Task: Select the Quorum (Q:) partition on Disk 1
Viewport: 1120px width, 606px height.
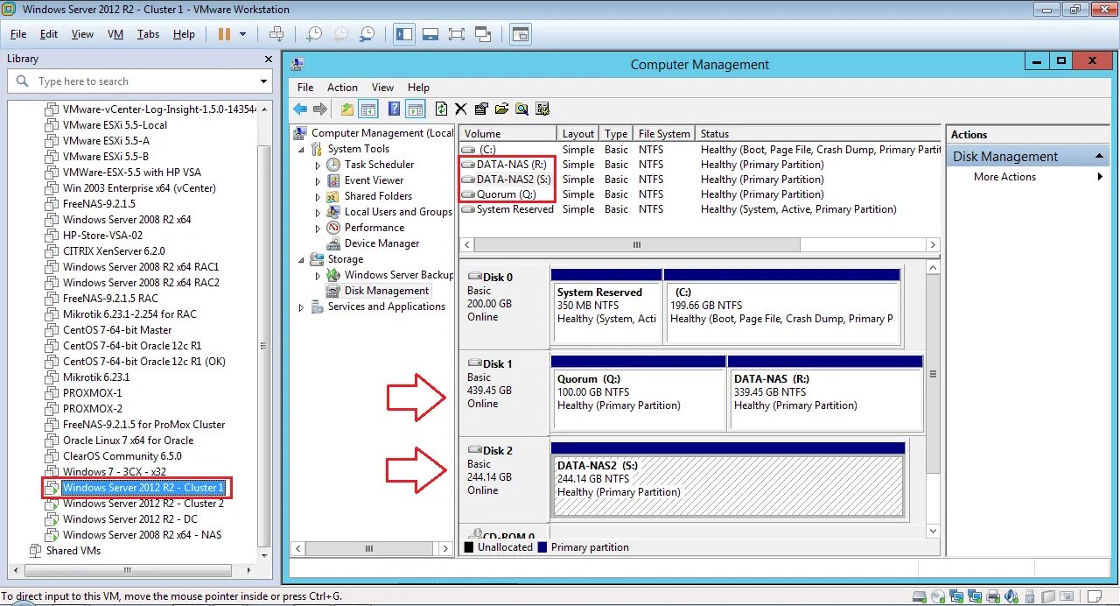Action: [639, 392]
